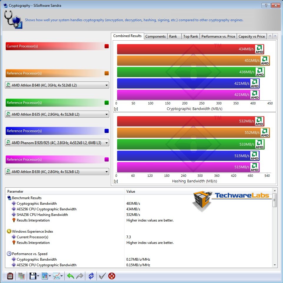Refresh results with blue arrows icon
This screenshot has width=283, height=283.
(x=91, y=276)
